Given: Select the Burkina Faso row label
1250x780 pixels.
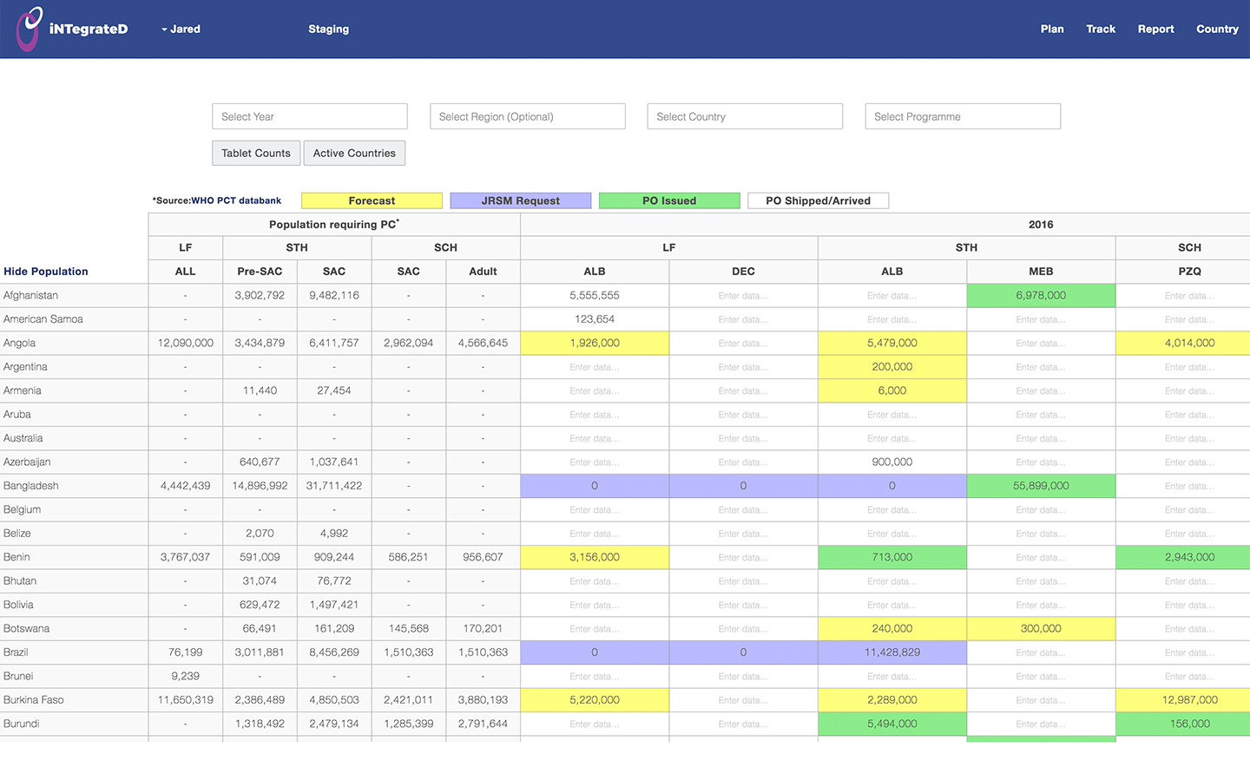Looking at the screenshot, I should pyautogui.click(x=34, y=700).
